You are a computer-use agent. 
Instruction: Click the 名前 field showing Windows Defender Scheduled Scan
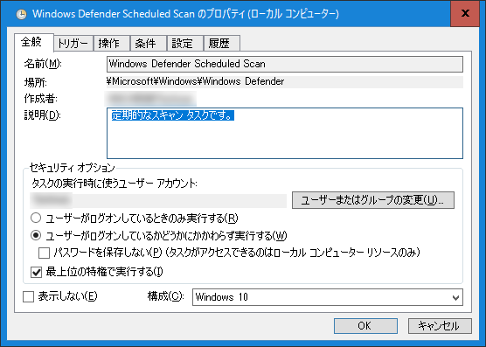pyautogui.click(x=285, y=64)
